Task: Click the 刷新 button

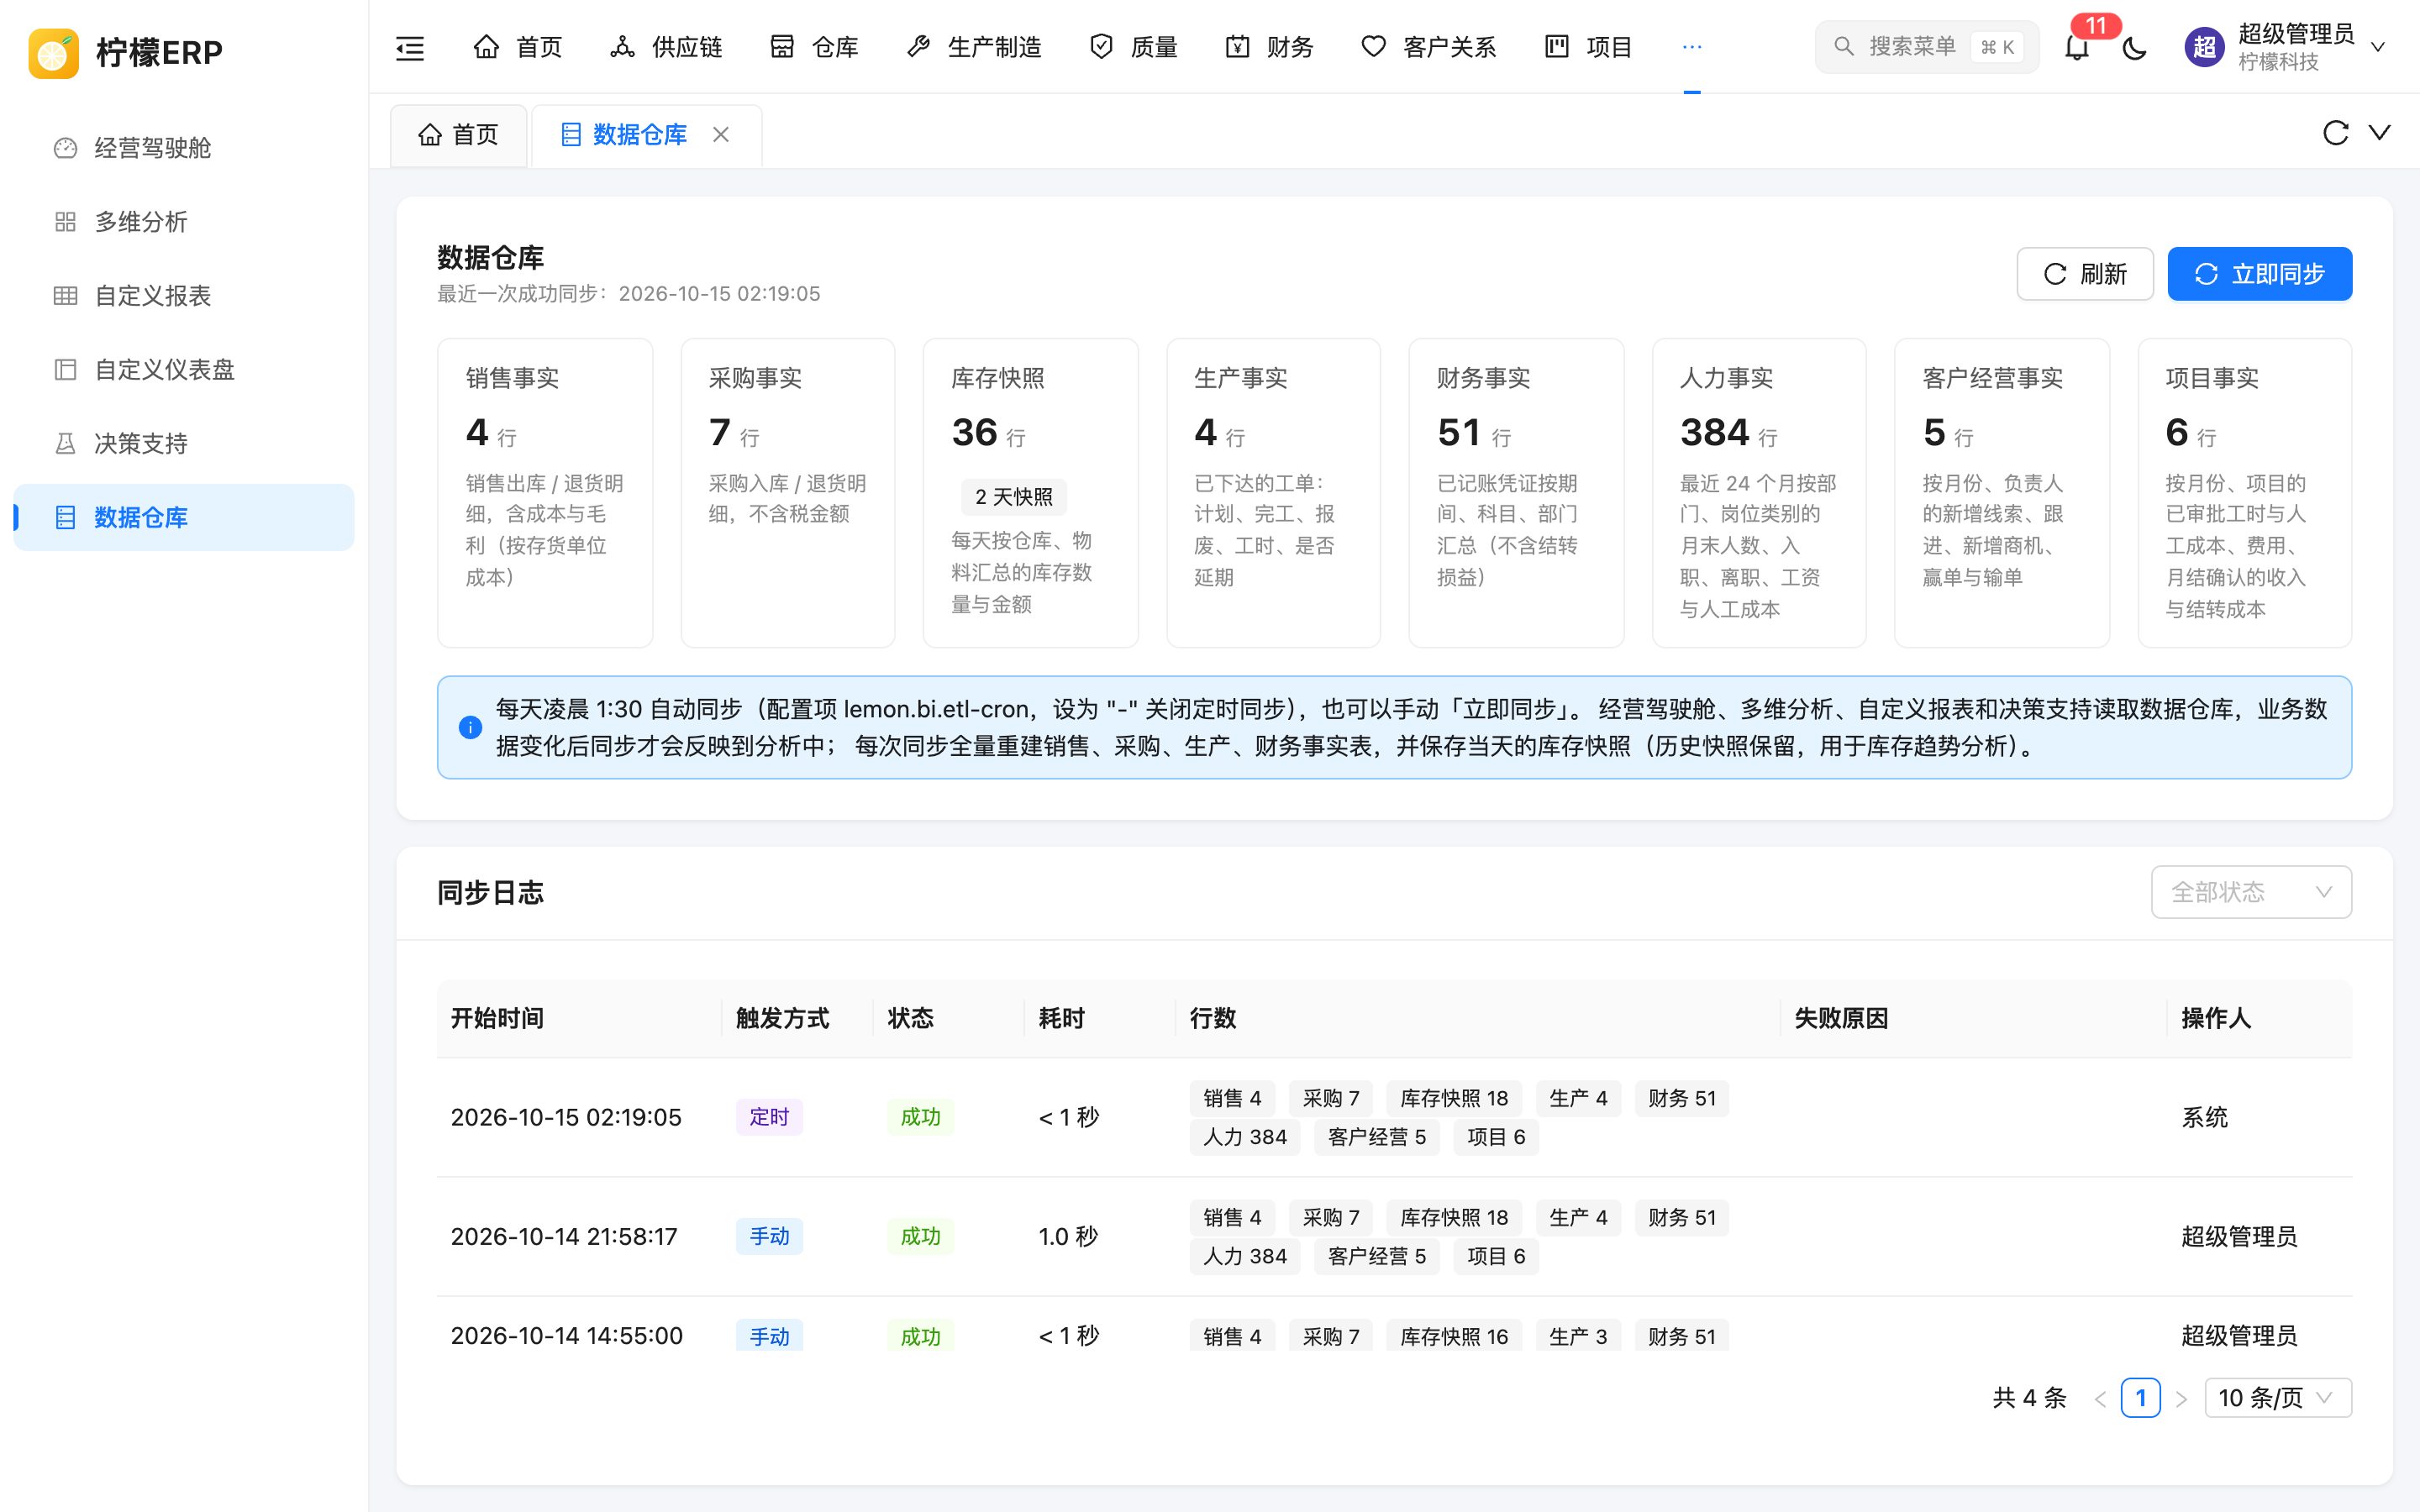Action: tap(2085, 274)
